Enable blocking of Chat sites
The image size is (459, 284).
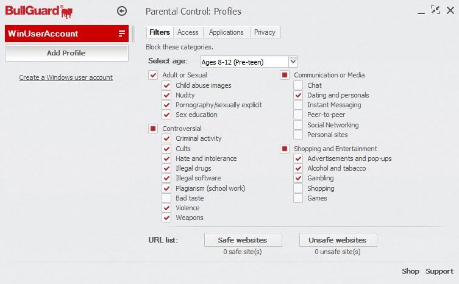point(298,85)
